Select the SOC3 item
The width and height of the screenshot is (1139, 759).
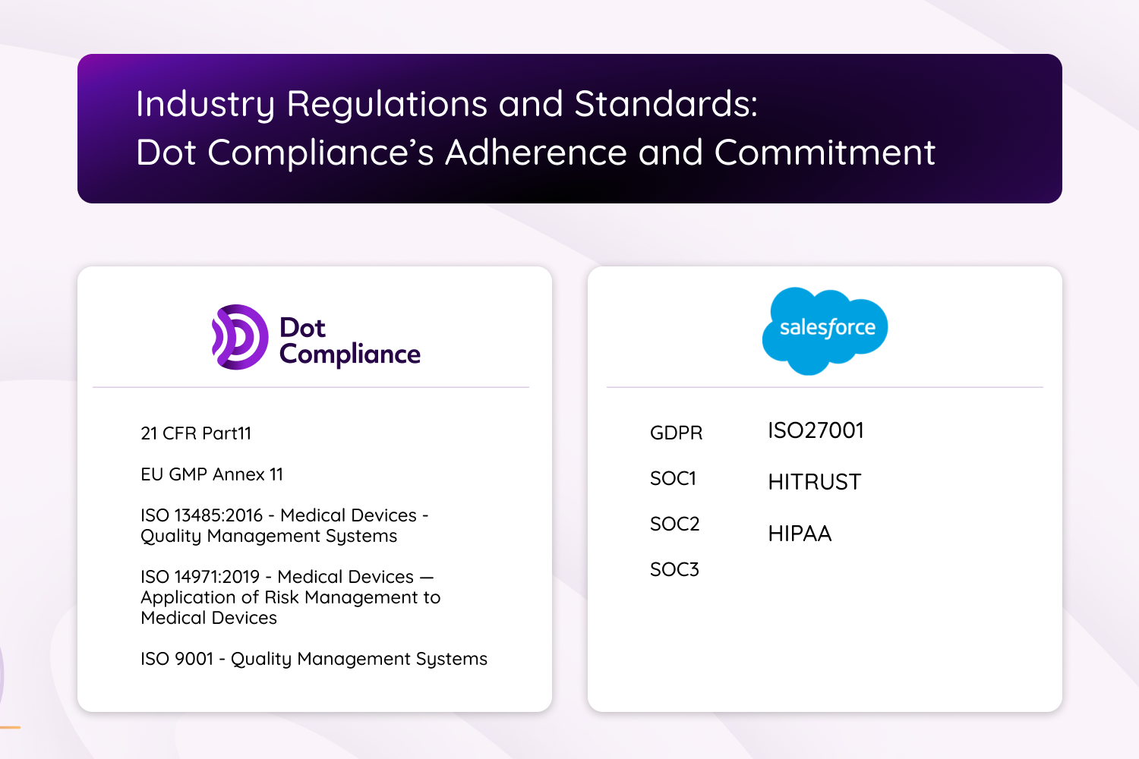click(x=674, y=569)
